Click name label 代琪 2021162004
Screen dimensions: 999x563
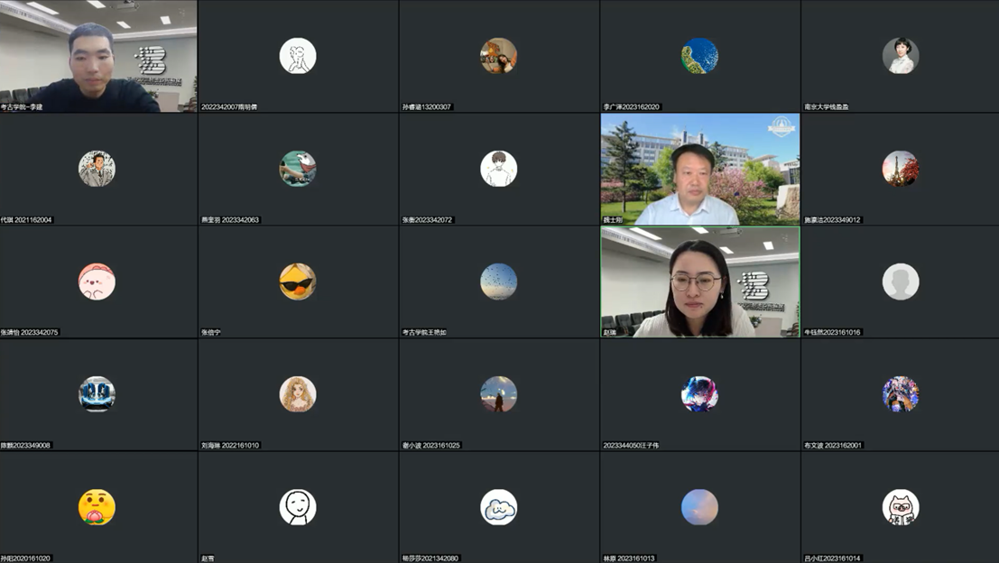[x=27, y=219]
